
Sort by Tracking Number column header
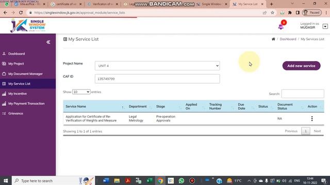click(x=221, y=106)
